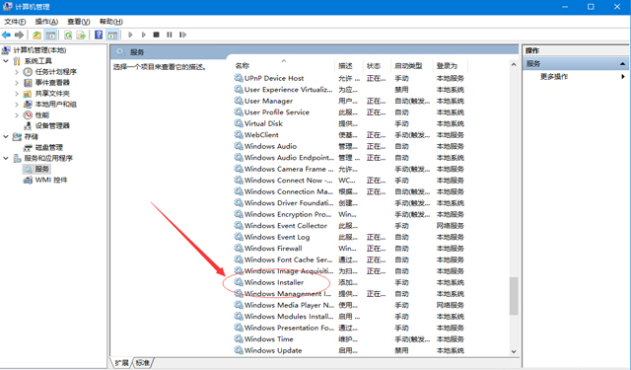
Task: Click the services list scroll down arrow
Action: (x=514, y=351)
